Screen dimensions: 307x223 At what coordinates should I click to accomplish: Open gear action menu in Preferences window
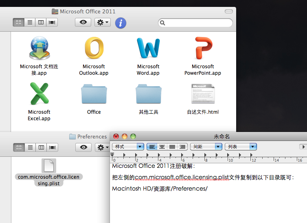[102, 147]
